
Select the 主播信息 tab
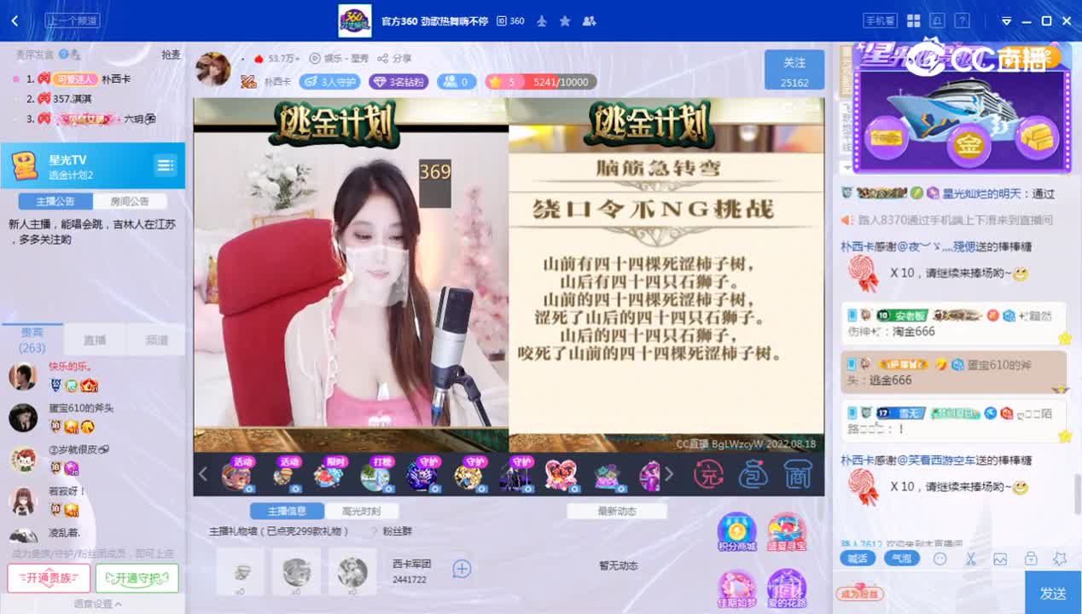point(287,511)
